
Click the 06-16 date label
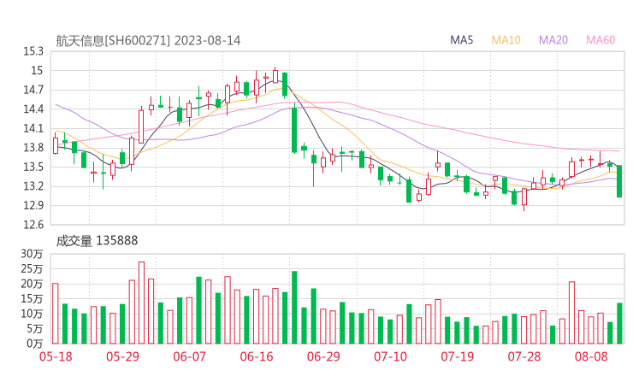point(257,356)
